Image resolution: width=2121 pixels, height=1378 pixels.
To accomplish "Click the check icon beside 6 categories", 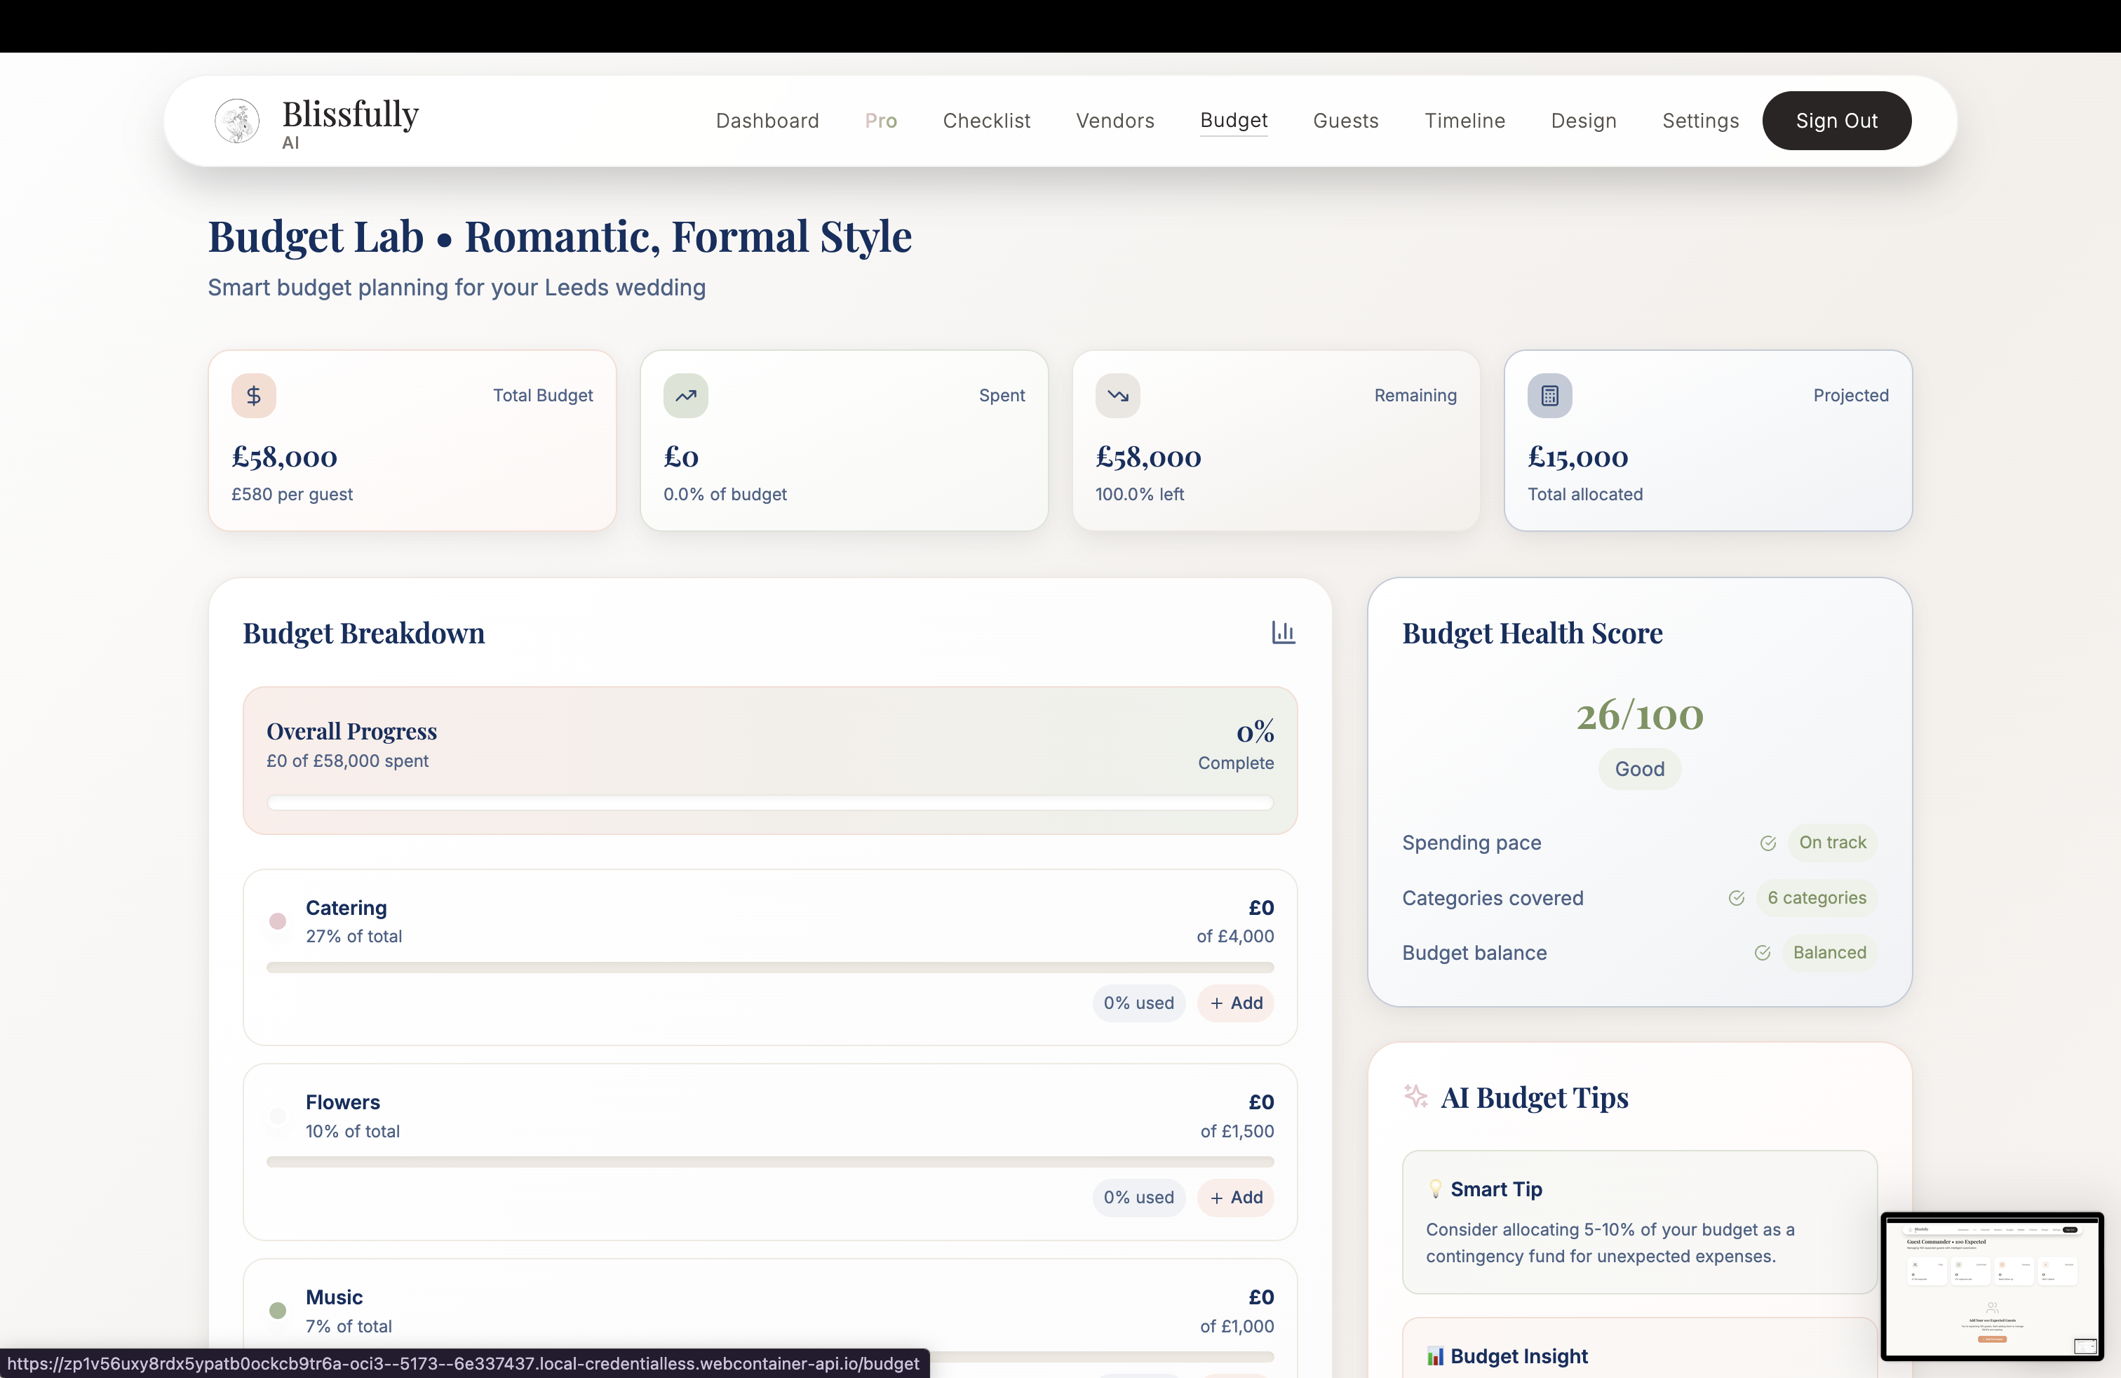I will (1736, 899).
